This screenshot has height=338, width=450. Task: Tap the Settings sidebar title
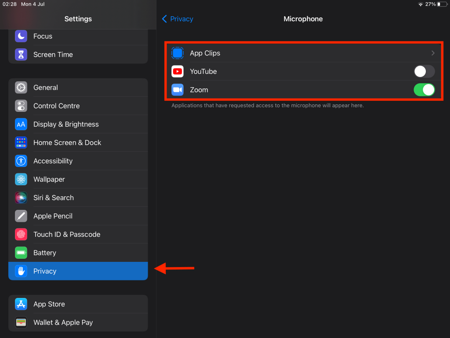[78, 19]
